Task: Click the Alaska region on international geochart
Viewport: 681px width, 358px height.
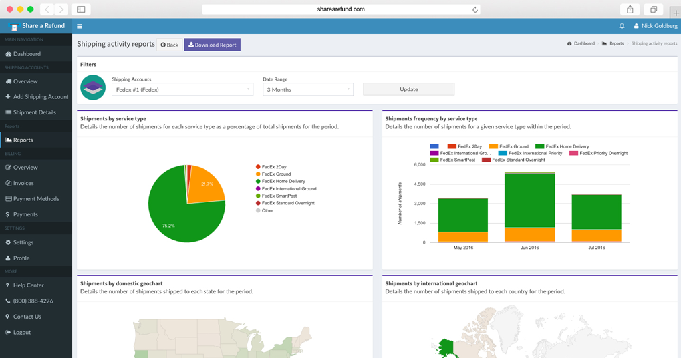Action: point(446,347)
